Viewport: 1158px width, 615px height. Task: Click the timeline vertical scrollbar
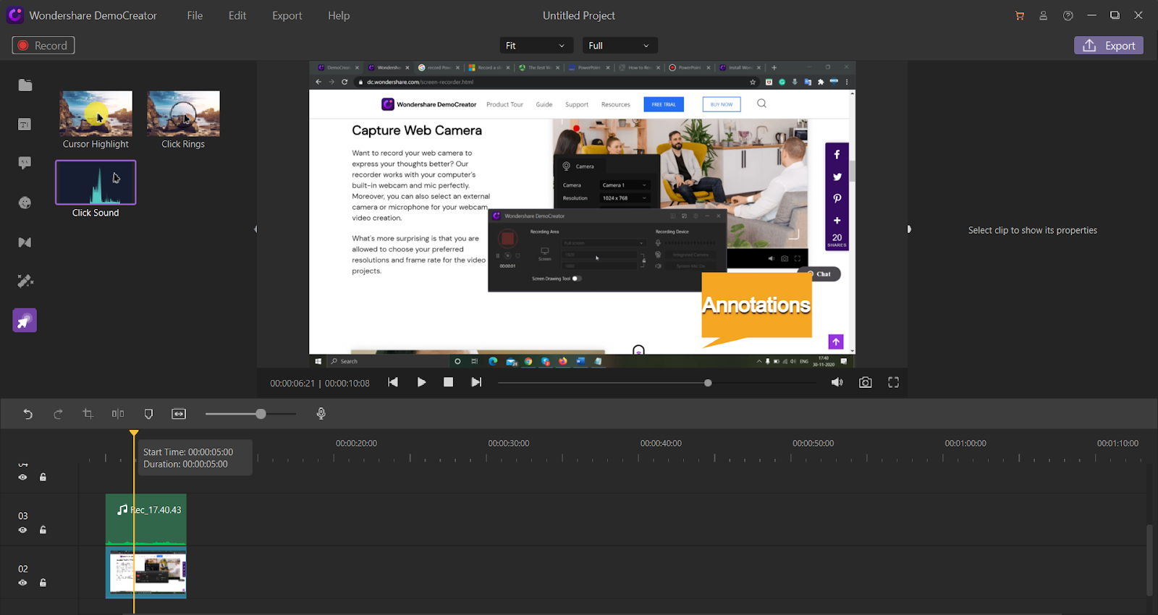[x=1149, y=560]
